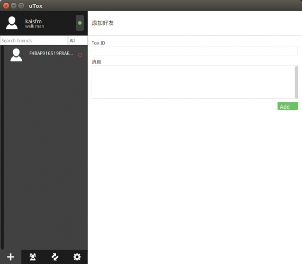The width and height of the screenshot is (302, 264).
Task: Click the add friend plus icon
Action: 11,257
